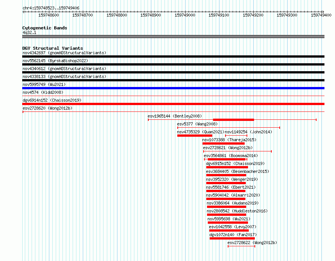The image size is (335, 261).
Task: Click the thin red span under nsv1149254
Action: [236, 136]
